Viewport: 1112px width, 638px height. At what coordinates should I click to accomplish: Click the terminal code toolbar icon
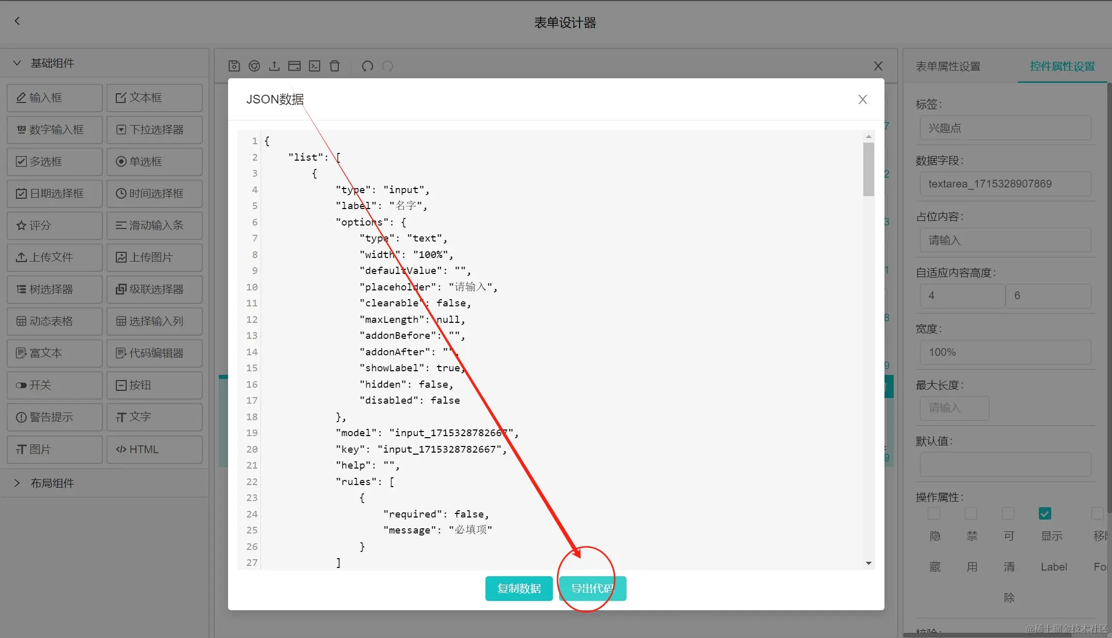pos(315,66)
